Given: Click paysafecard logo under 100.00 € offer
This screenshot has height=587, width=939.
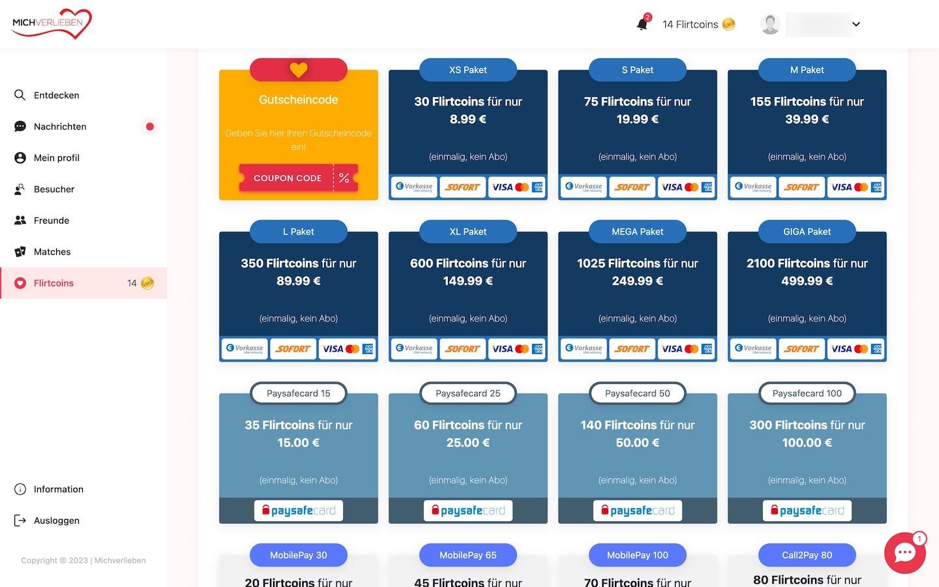Looking at the screenshot, I should coord(807,511).
